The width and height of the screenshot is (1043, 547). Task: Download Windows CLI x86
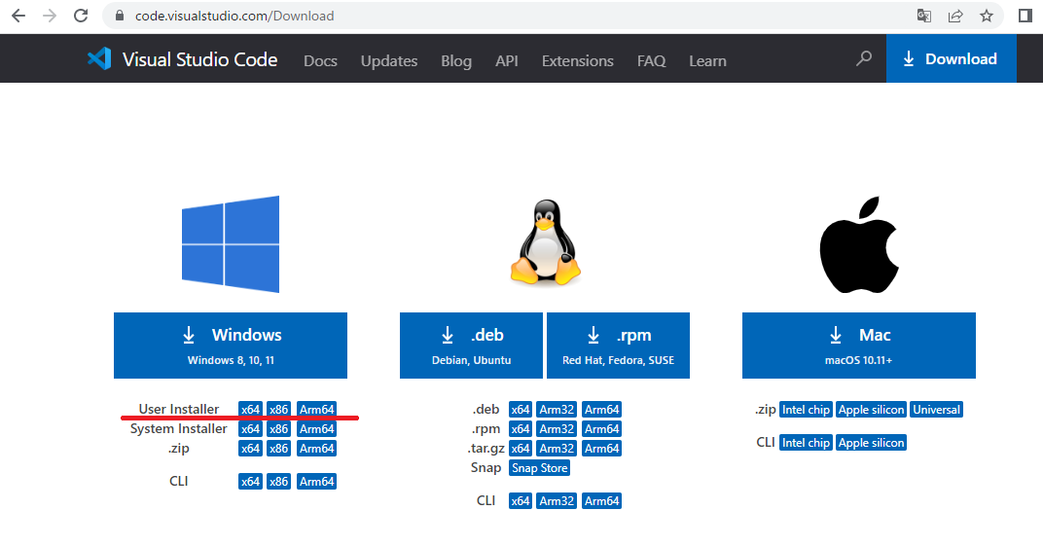point(278,481)
